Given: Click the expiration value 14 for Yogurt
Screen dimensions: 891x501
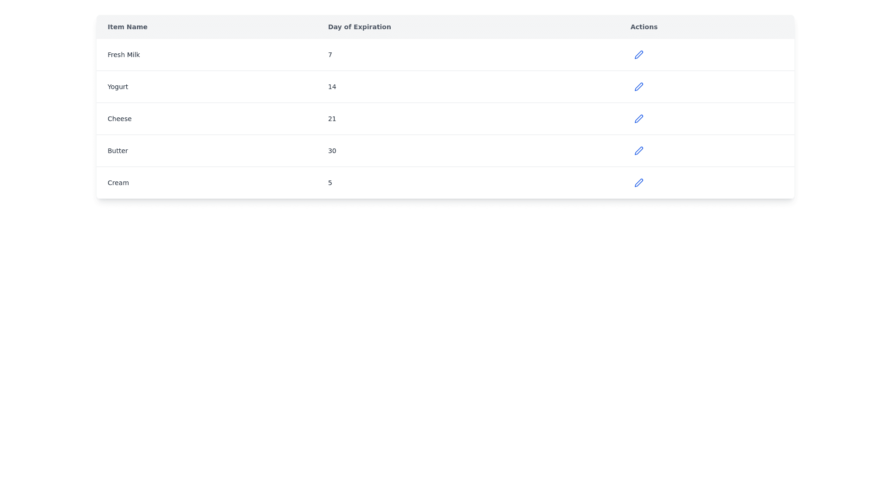Looking at the screenshot, I should pos(332,87).
